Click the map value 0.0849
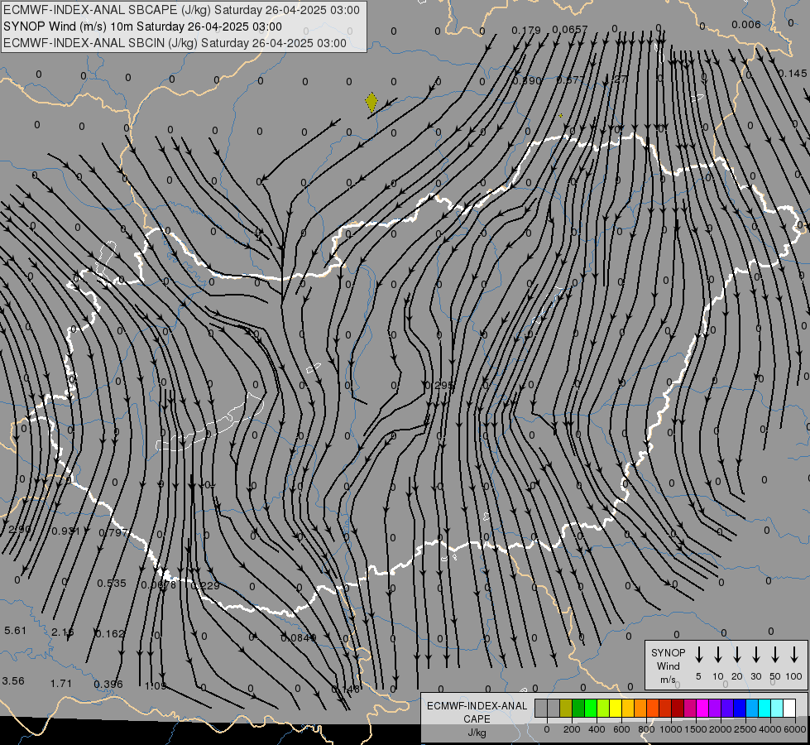 pyautogui.click(x=299, y=638)
